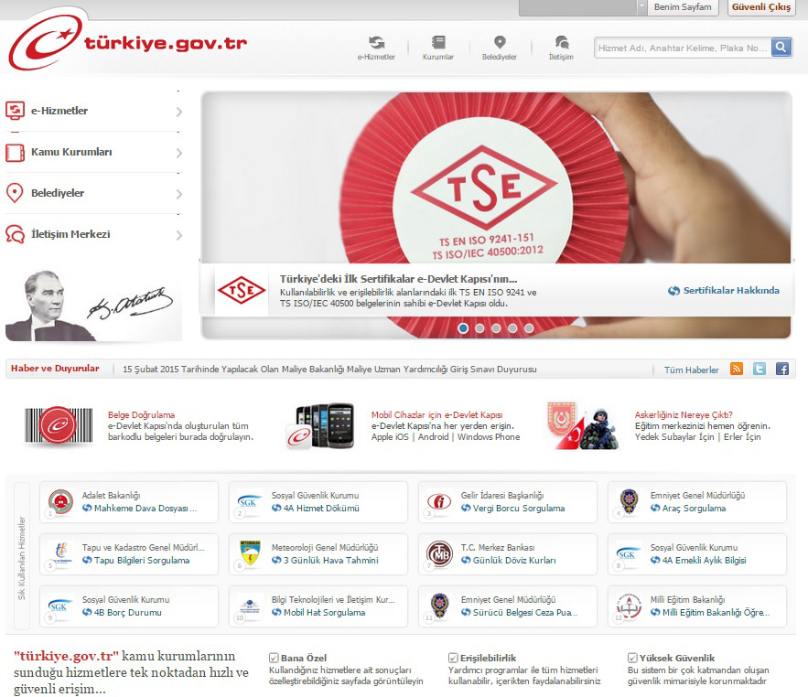Click Adalet Bakanlığı emblem icon
This screenshot has height=697, width=808.
(x=60, y=502)
